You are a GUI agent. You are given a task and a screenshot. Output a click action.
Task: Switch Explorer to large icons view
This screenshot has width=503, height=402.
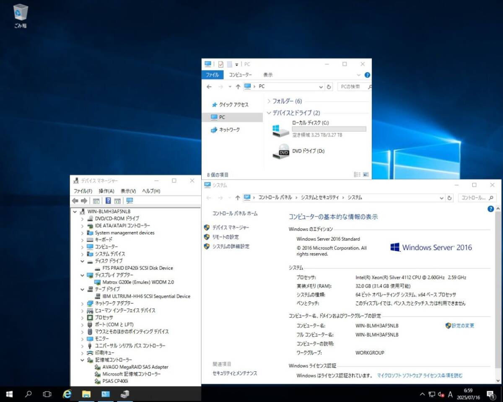[366, 175]
